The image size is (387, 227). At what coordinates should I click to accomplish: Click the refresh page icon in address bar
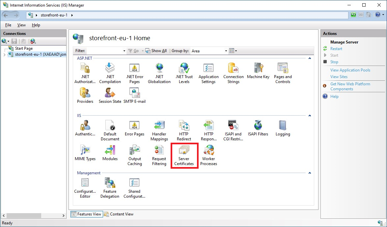[353, 15]
